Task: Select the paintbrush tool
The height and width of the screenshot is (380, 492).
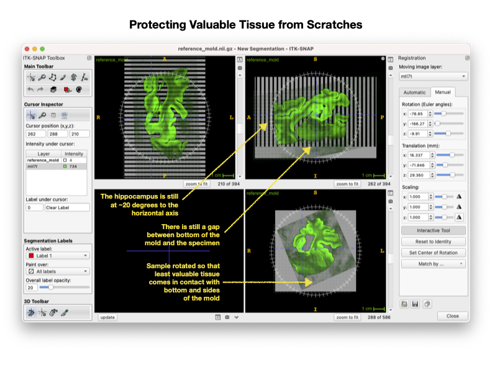Action: (x=63, y=78)
